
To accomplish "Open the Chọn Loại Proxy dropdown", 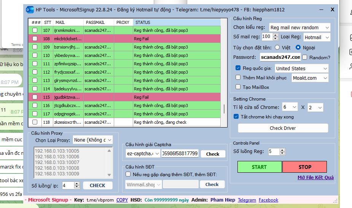I will click(x=93, y=140).
